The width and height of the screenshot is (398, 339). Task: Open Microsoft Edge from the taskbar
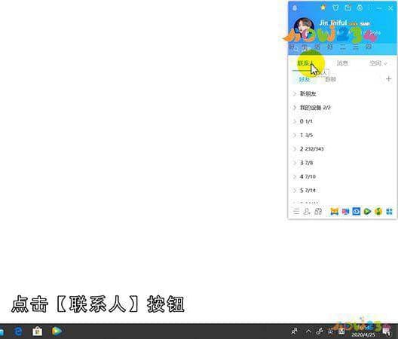[x=18, y=331]
